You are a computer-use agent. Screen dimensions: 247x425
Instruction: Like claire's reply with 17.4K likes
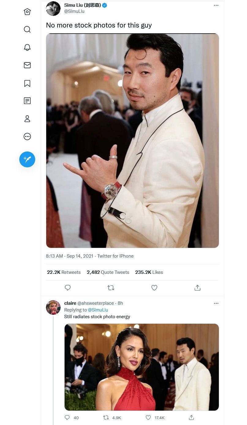coord(148,417)
